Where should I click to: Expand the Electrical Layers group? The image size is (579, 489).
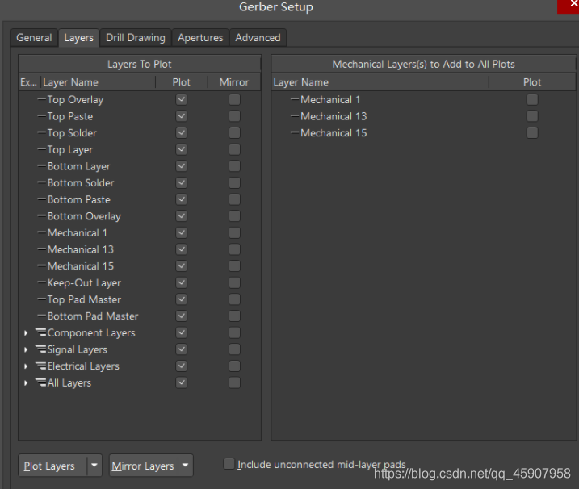pos(26,366)
